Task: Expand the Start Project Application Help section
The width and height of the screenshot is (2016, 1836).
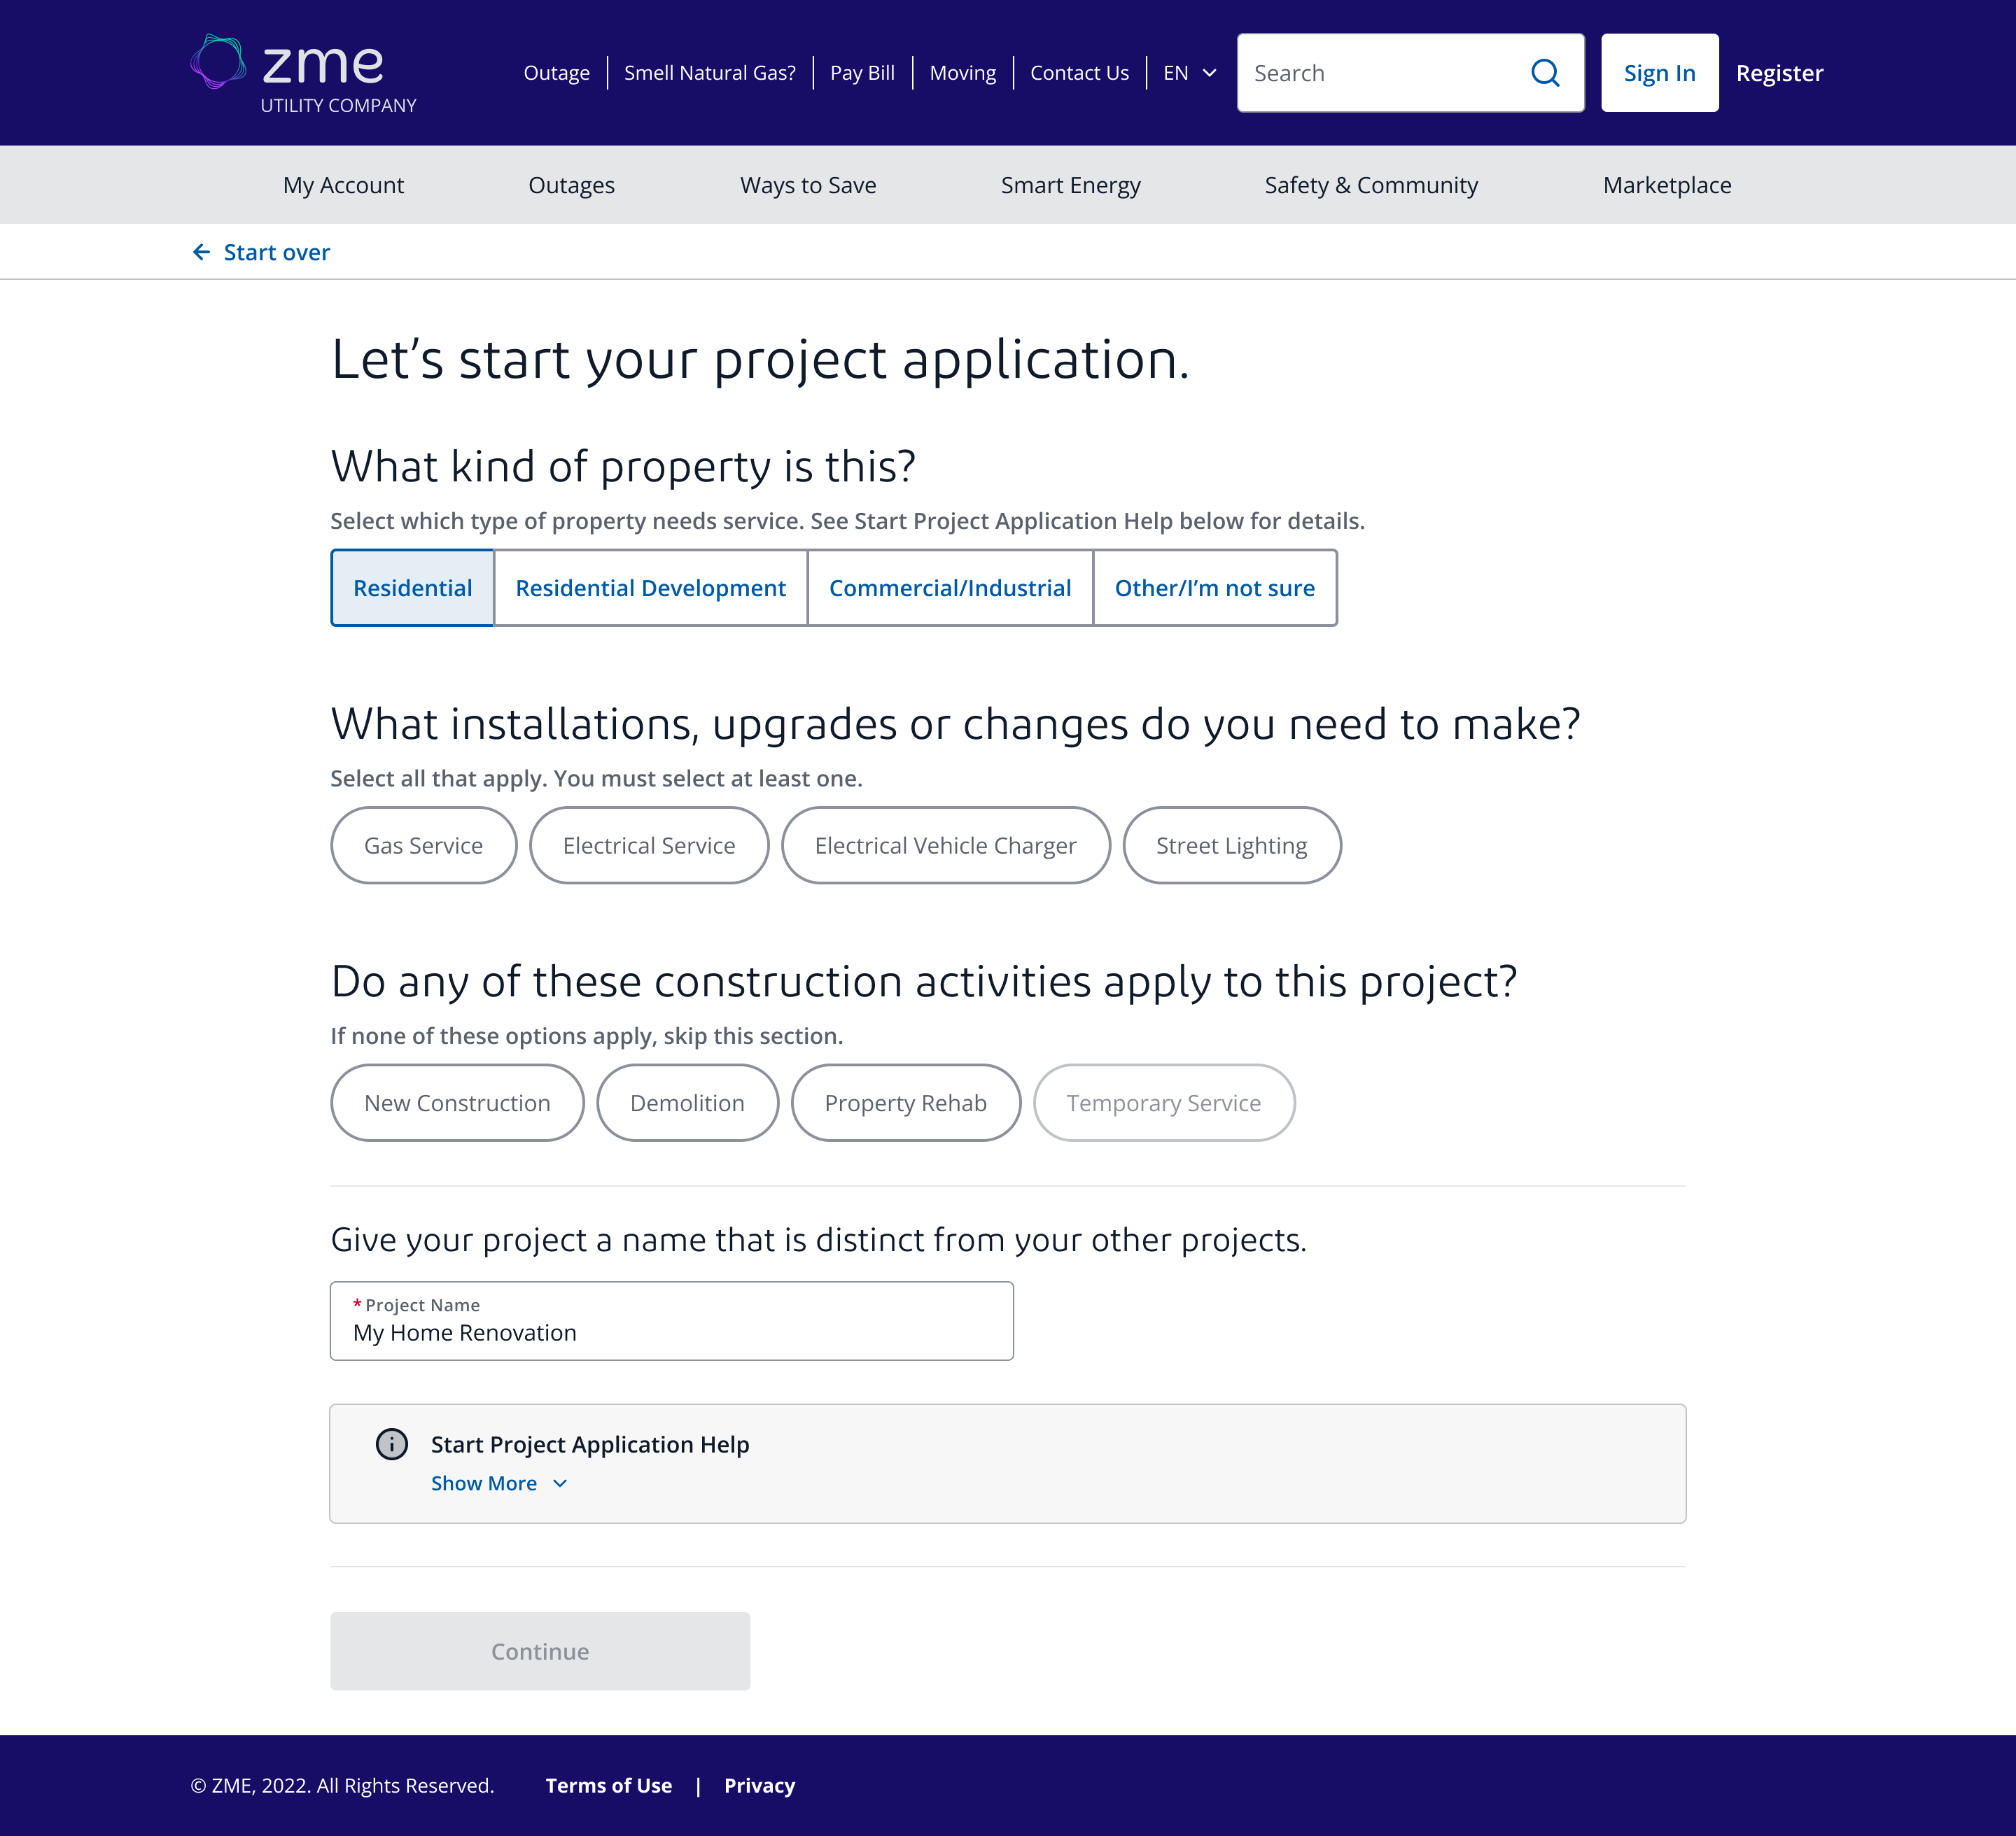Action: coord(589,1444)
